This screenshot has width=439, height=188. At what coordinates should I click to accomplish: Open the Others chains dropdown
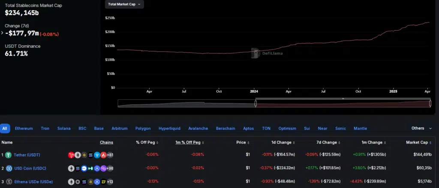(422, 128)
